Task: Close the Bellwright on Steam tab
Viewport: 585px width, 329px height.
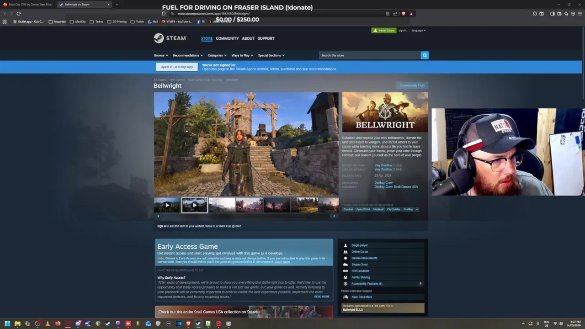Action: tap(108, 5)
